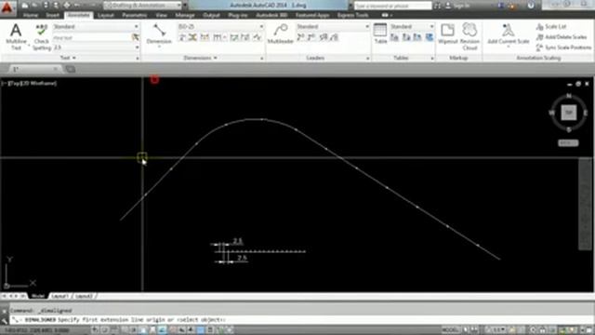
Task: Open the Output ribbon tab
Action: click(211, 15)
